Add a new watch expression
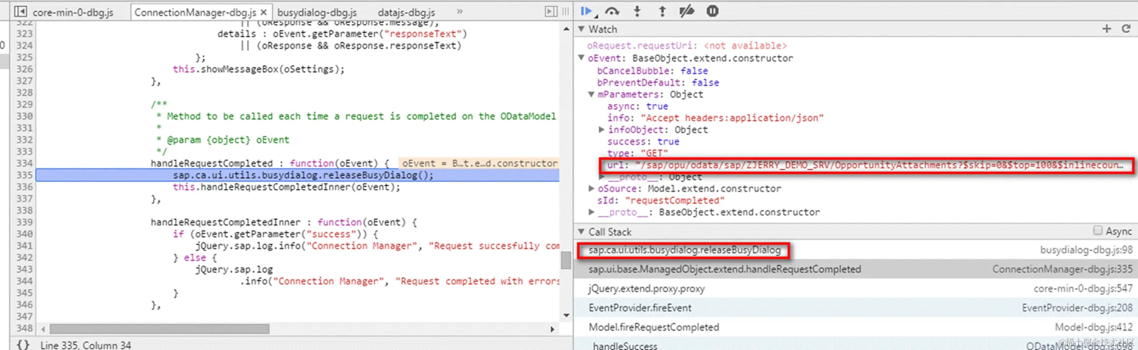This screenshot has width=1138, height=350. 1107,29
